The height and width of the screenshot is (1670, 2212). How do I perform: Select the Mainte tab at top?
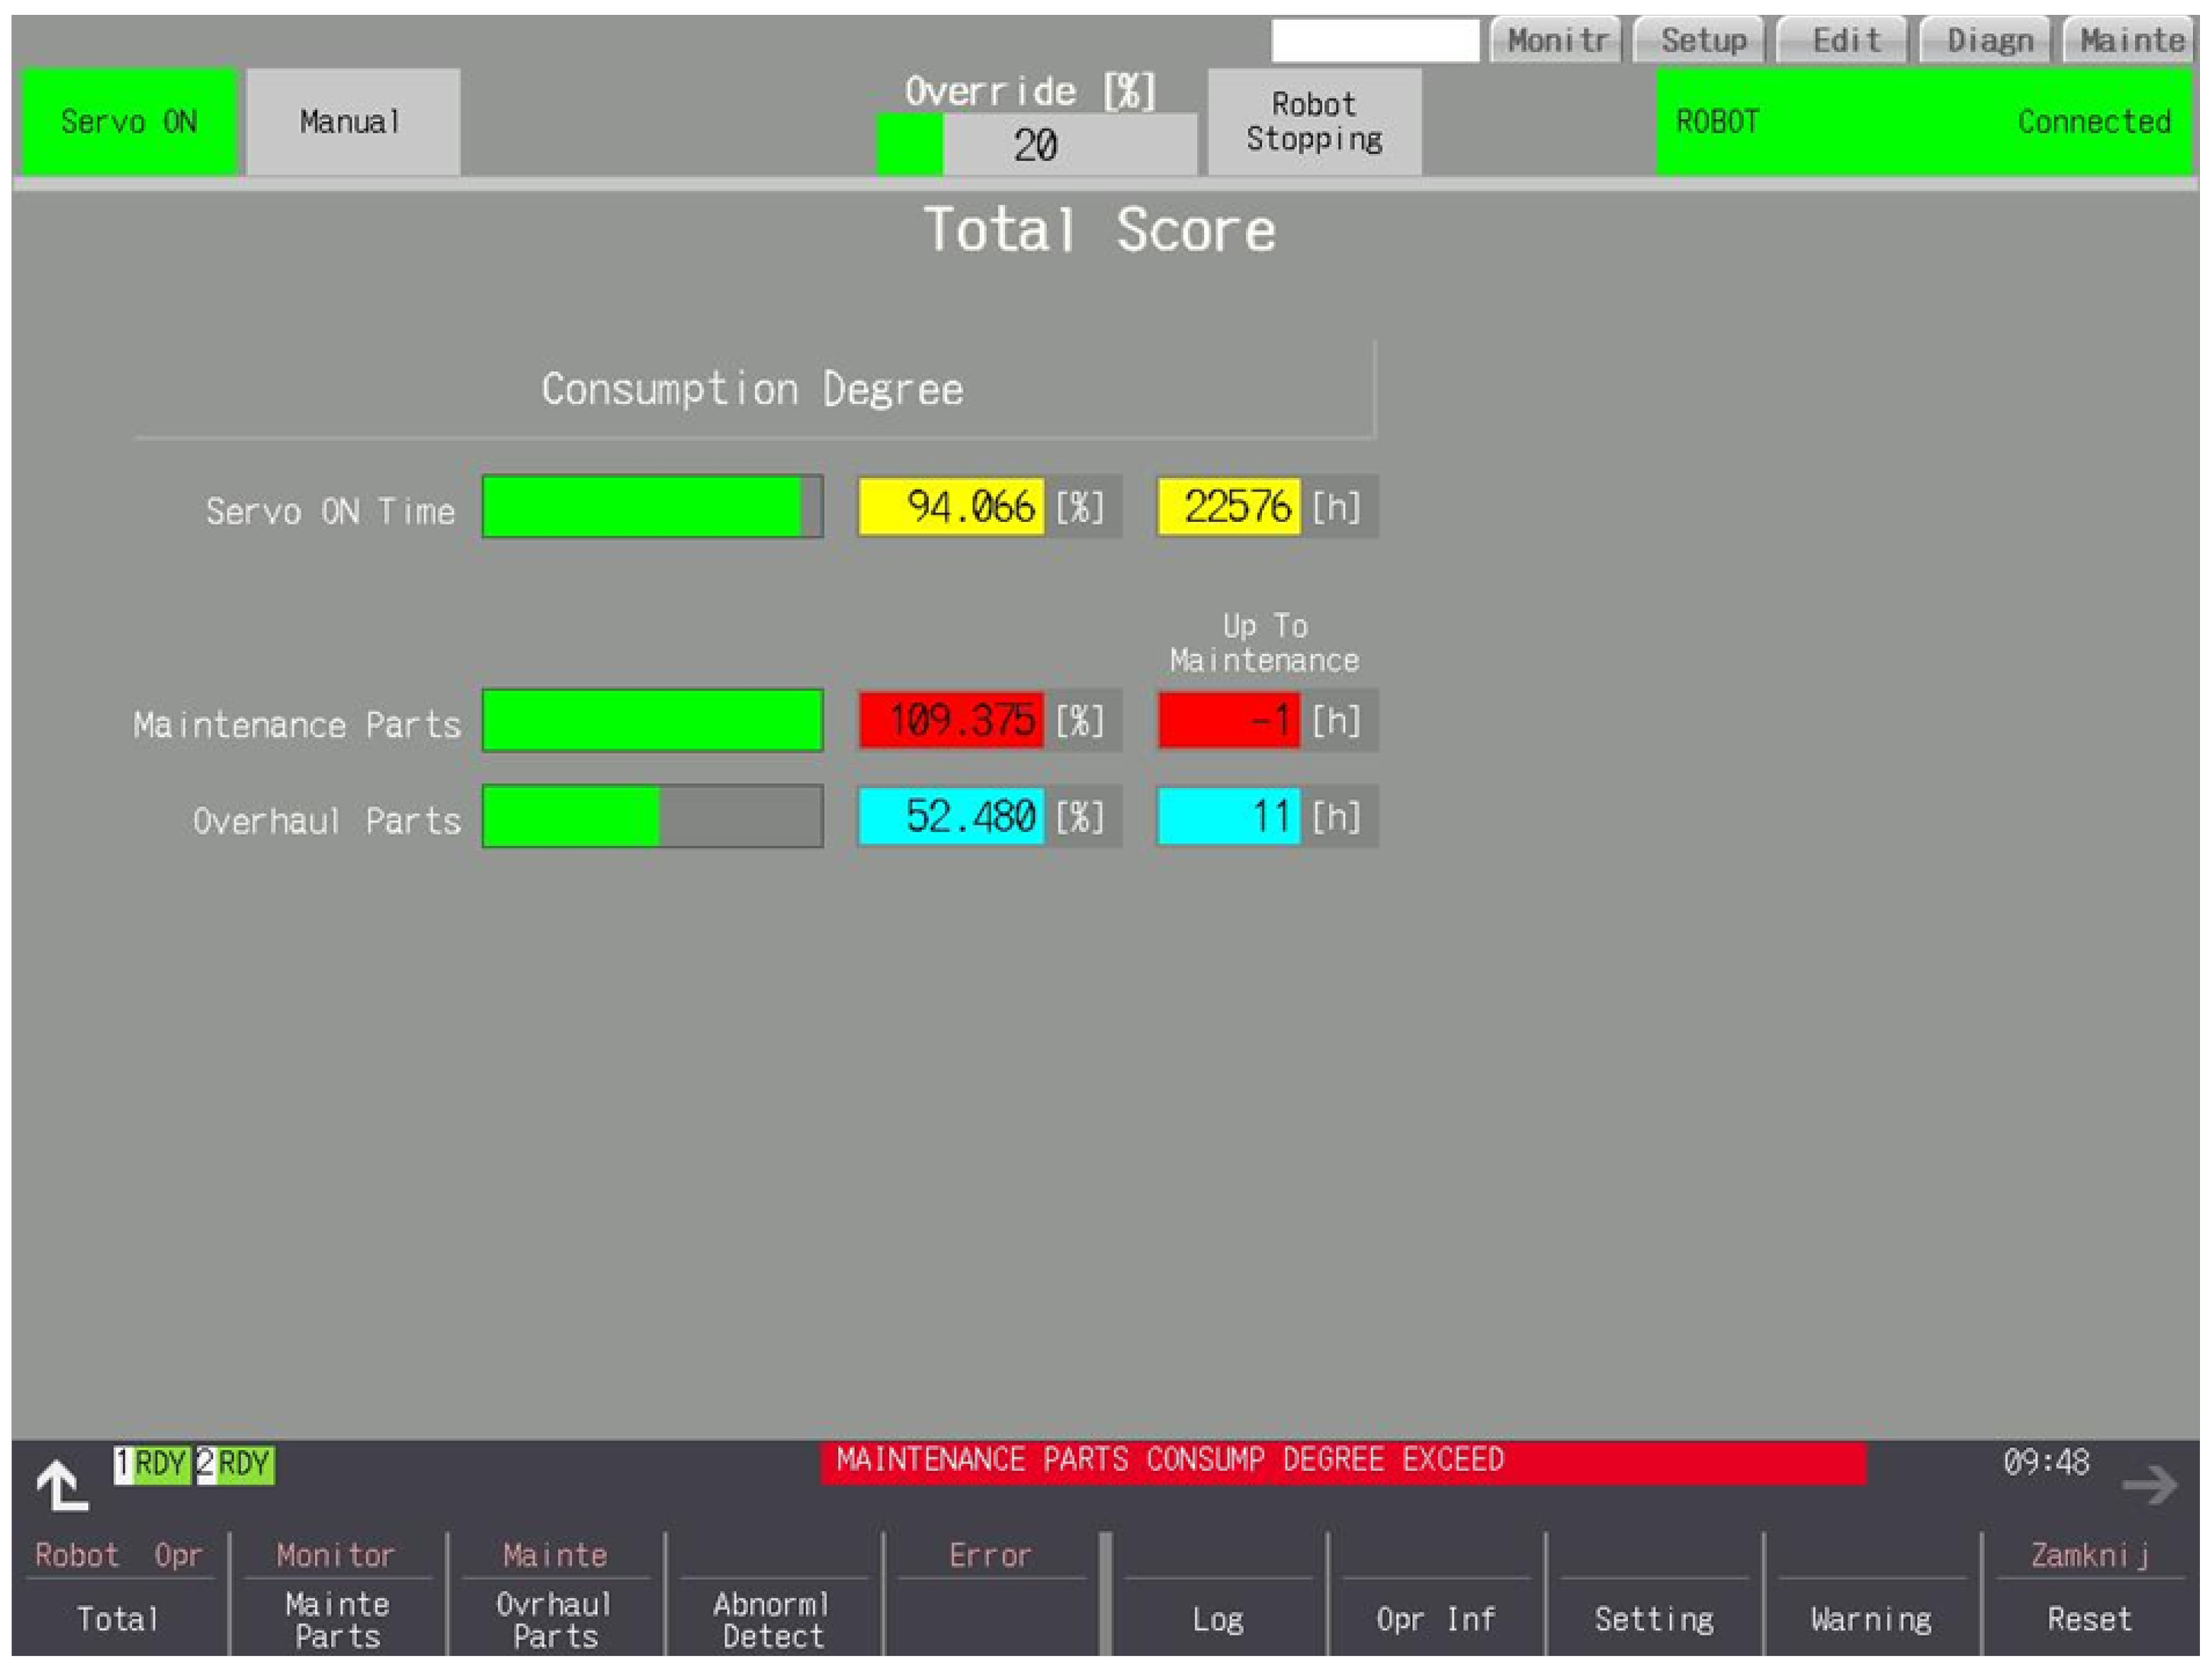pyautogui.click(x=2131, y=41)
